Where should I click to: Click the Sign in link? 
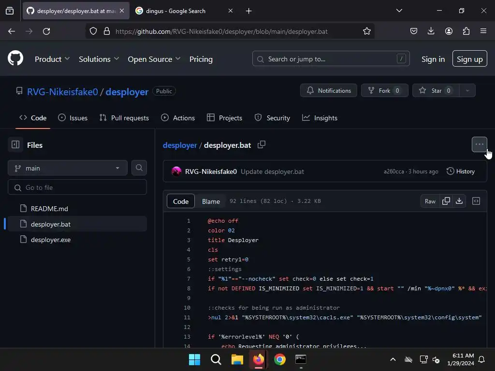click(433, 59)
